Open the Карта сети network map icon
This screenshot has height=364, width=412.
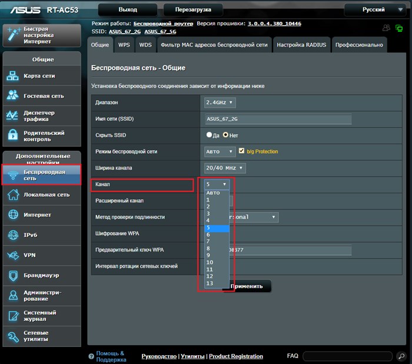12,76
